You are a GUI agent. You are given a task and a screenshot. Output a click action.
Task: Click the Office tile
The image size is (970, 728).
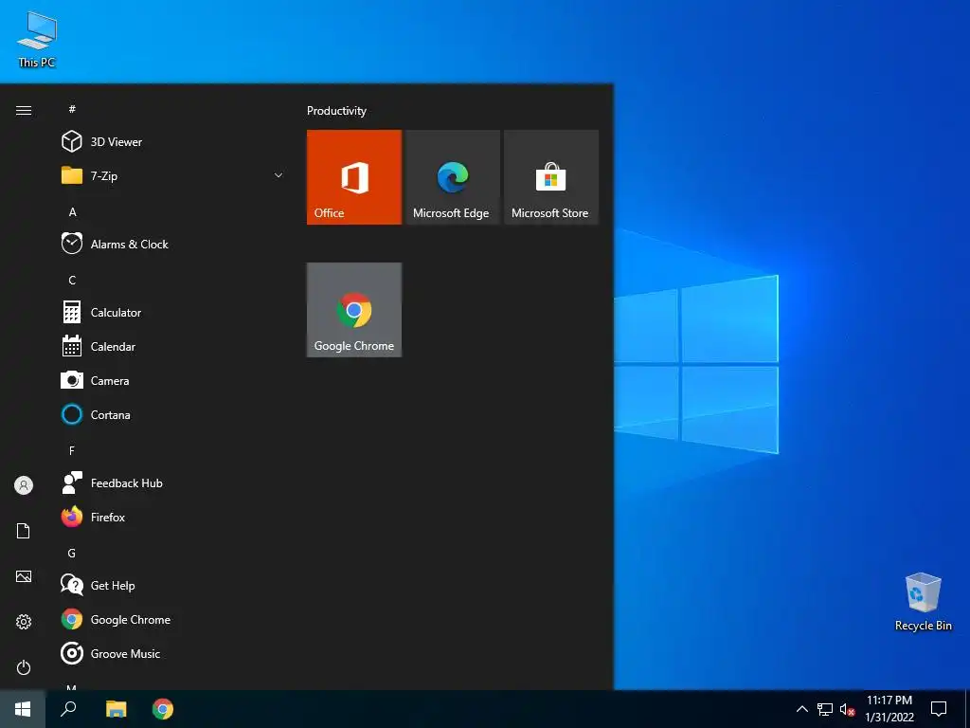354,177
